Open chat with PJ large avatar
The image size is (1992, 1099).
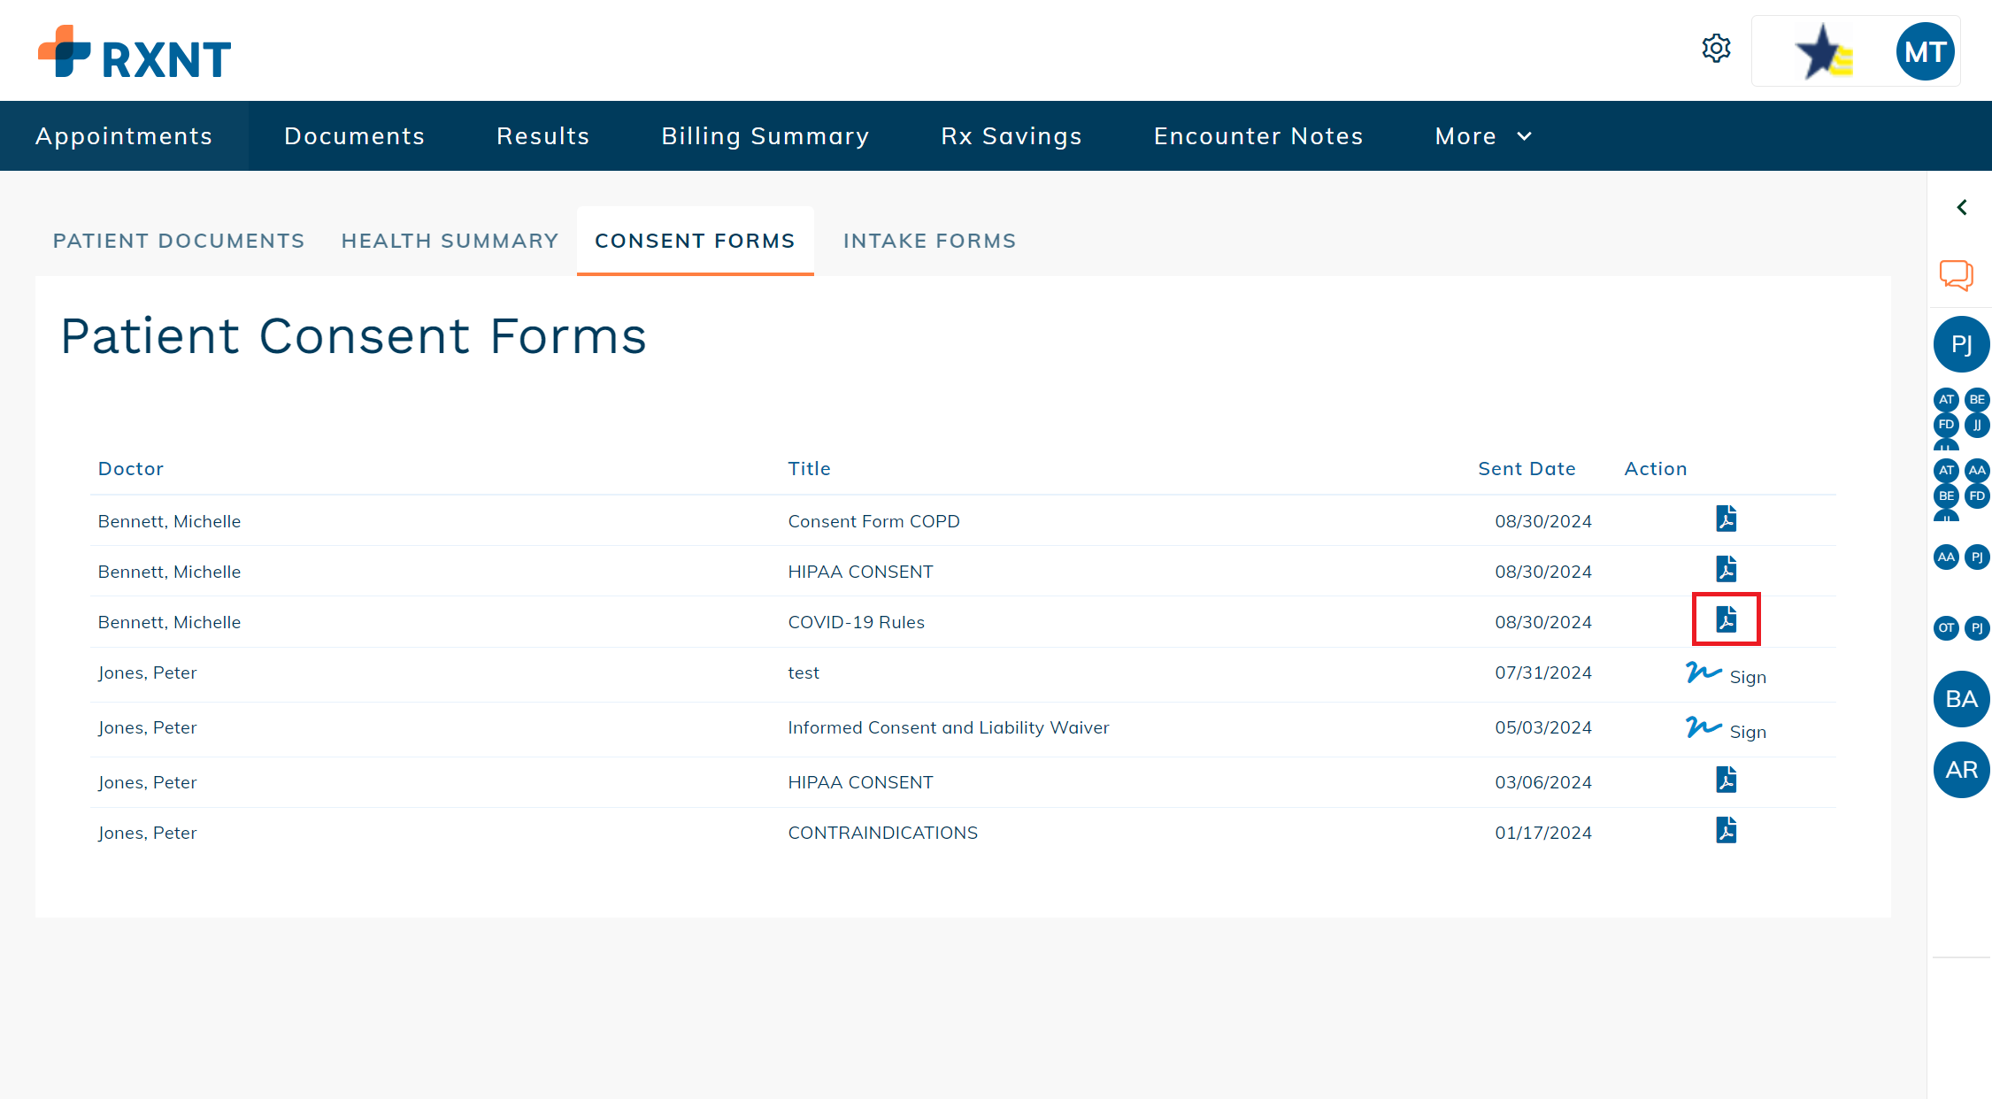[x=1961, y=344]
